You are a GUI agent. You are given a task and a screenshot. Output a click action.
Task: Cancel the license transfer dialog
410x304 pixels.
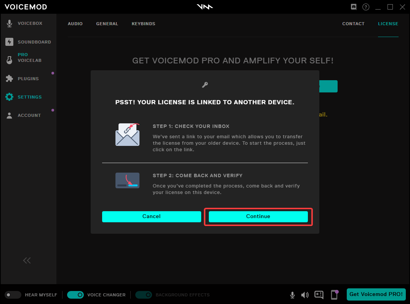pos(151,217)
